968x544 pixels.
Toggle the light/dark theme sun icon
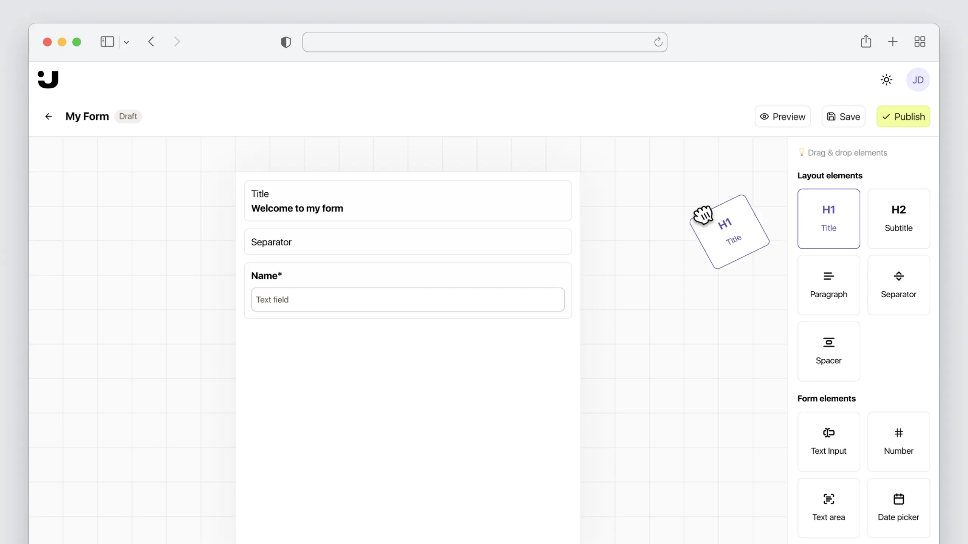[886, 80]
